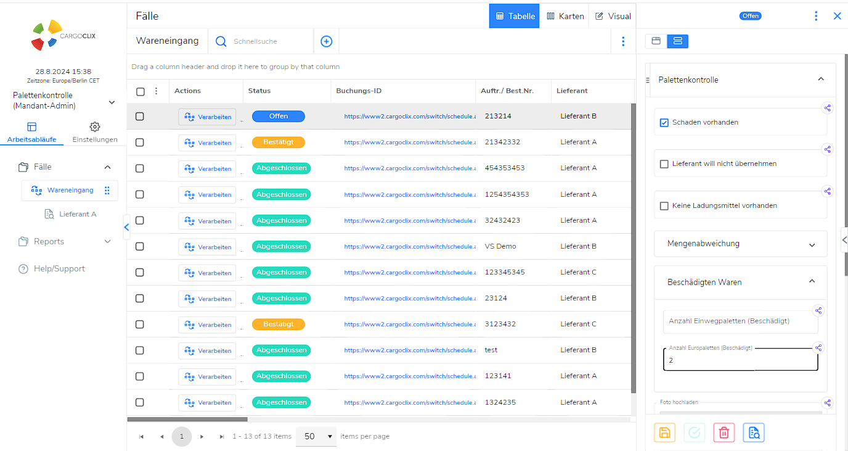The height and width of the screenshot is (451, 848).
Task: Open booking link for order 21342332
Action: (x=410, y=143)
